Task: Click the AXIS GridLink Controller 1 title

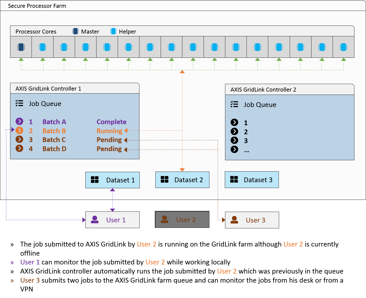Action: [48, 89]
